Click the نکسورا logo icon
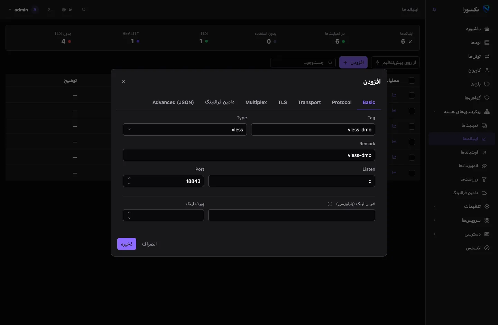 486,9
